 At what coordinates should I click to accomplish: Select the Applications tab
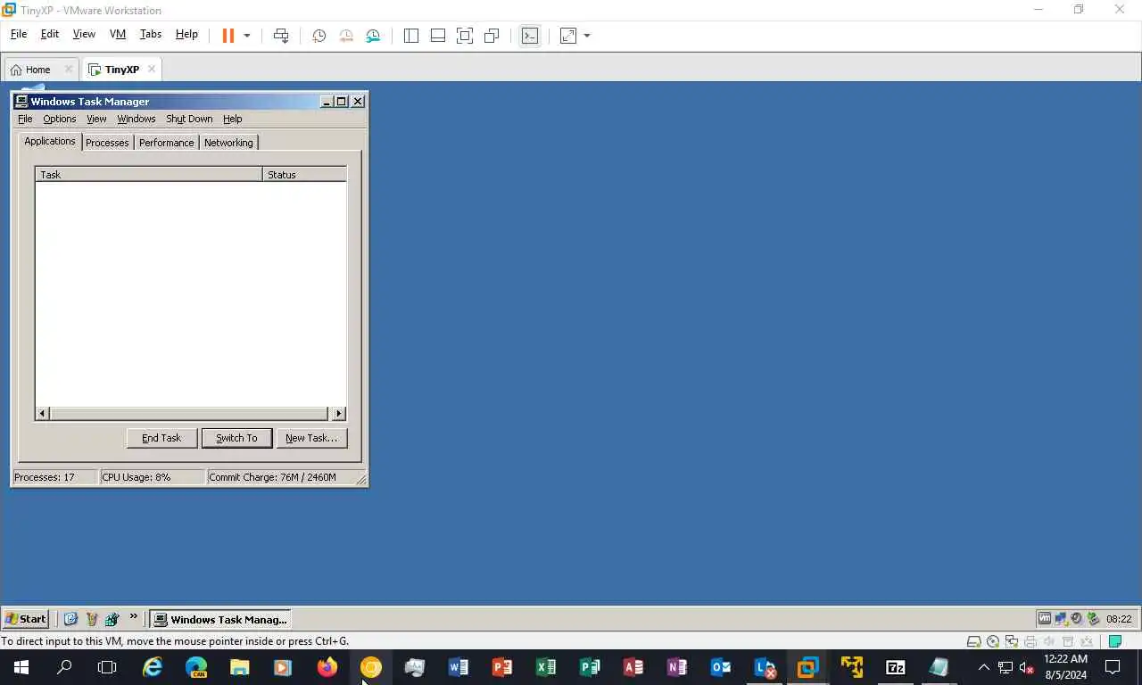pyautogui.click(x=50, y=141)
